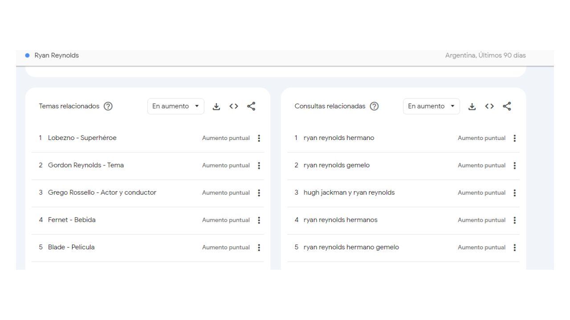Click Aumento puntual beside Fernet - Bebida
Image resolution: width=570 pixels, height=320 pixels.
coord(226,220)
